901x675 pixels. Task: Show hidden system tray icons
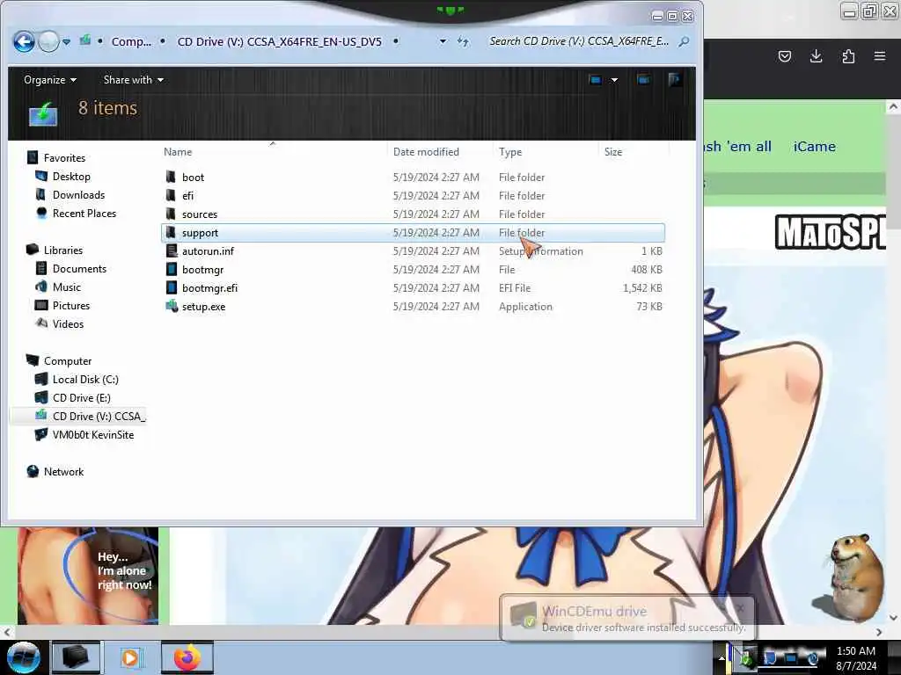pyautogui.click(x=722, y=657)
